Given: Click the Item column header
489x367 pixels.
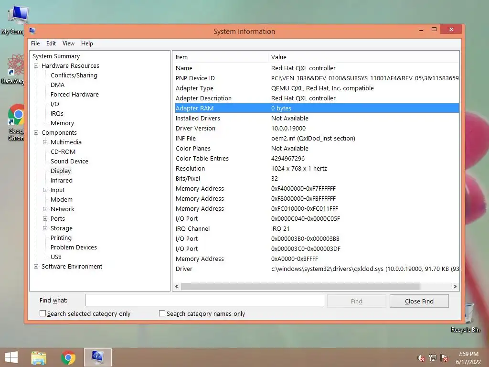Looking at the screenshot, I should (x=221, y=57).
